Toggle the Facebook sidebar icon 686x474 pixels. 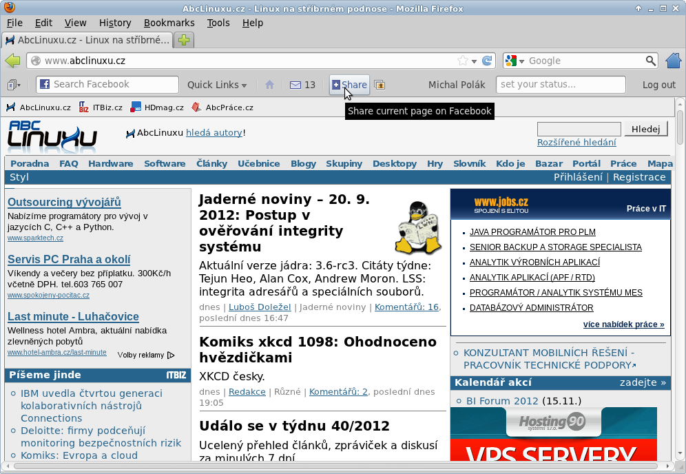(x=14, y=85)
